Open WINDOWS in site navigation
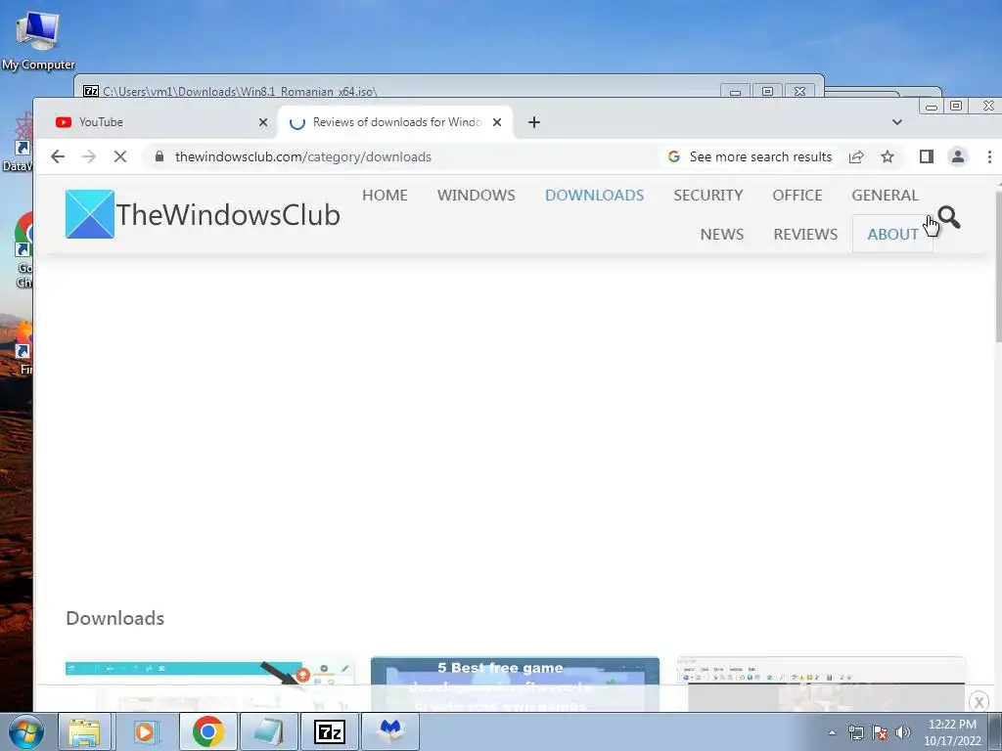 [477, 195]
